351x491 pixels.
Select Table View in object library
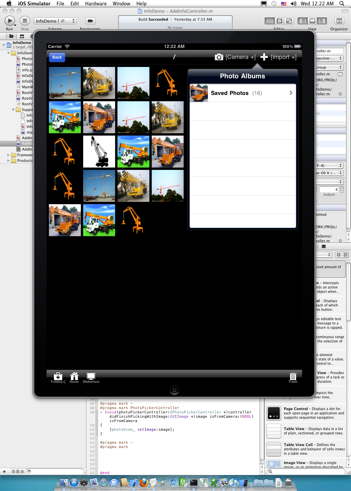306,431
